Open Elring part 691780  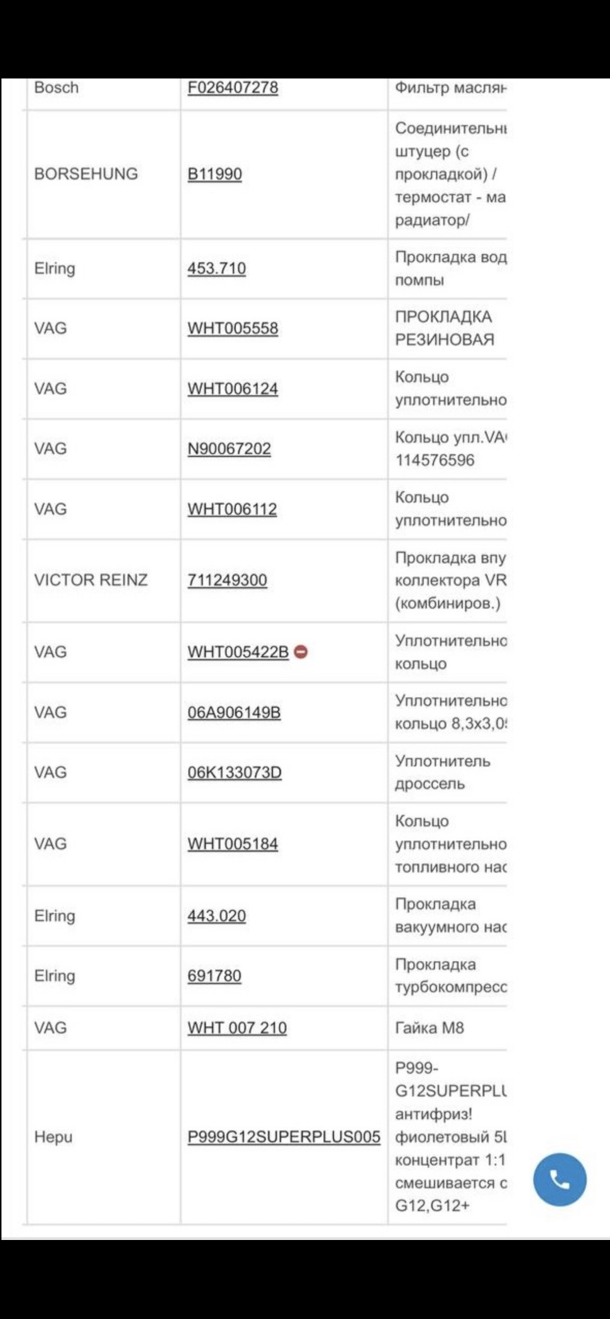[214, 976]
